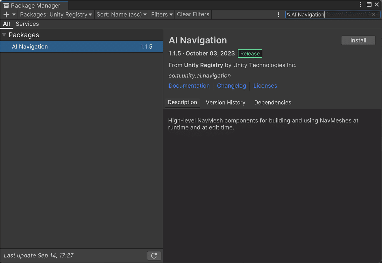Click the search magnifier icon
The height and width of the screenshot is (263, 382).
(x=289, y=15)
